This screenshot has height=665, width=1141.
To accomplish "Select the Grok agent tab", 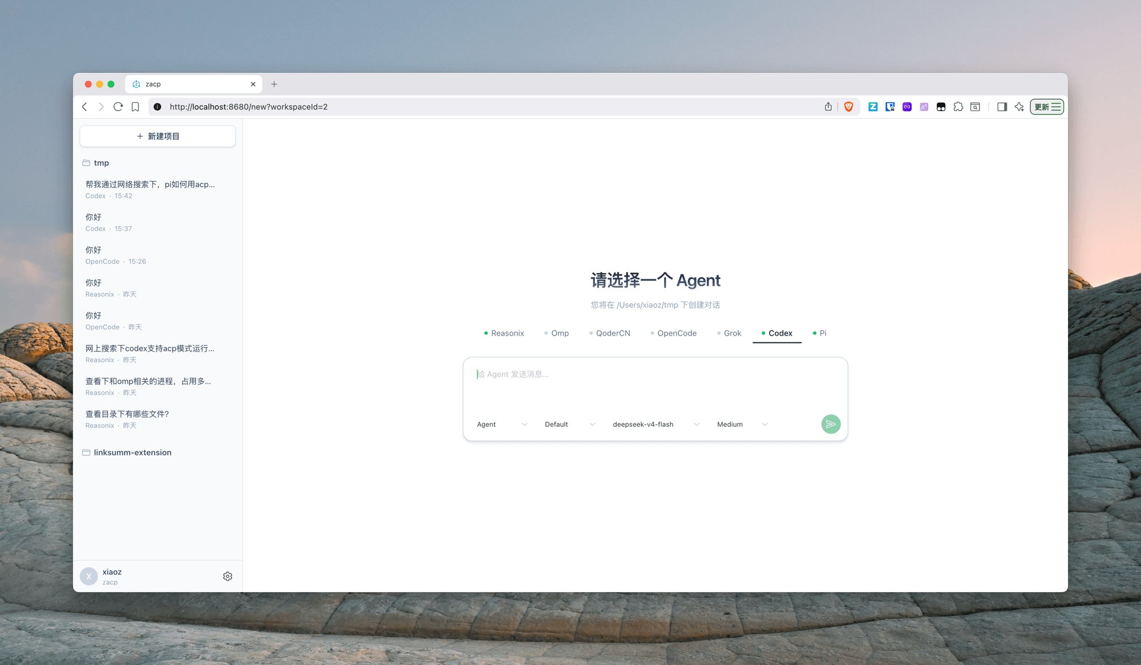I will 729,333.
